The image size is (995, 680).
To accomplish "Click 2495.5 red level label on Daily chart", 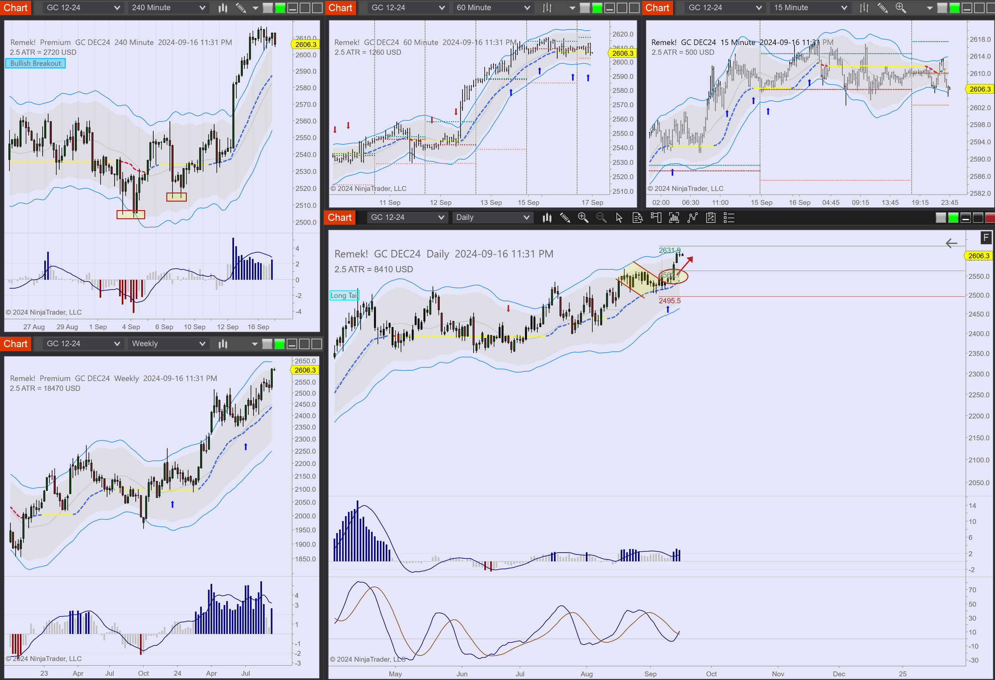I will 669,301.
